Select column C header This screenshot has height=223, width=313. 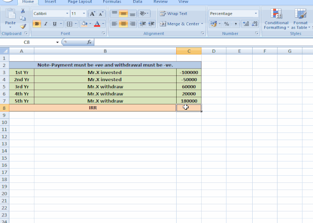[x=189, y=51]
